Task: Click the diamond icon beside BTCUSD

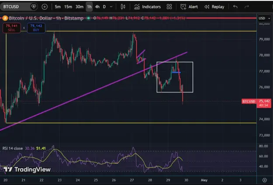Action: [34, 7]
